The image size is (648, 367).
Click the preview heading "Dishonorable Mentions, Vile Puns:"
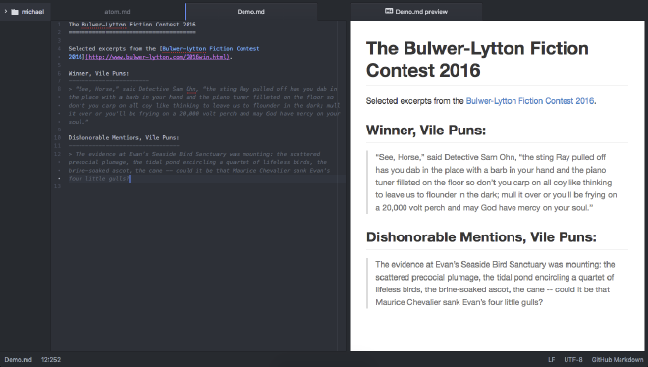tap(481, 237)
